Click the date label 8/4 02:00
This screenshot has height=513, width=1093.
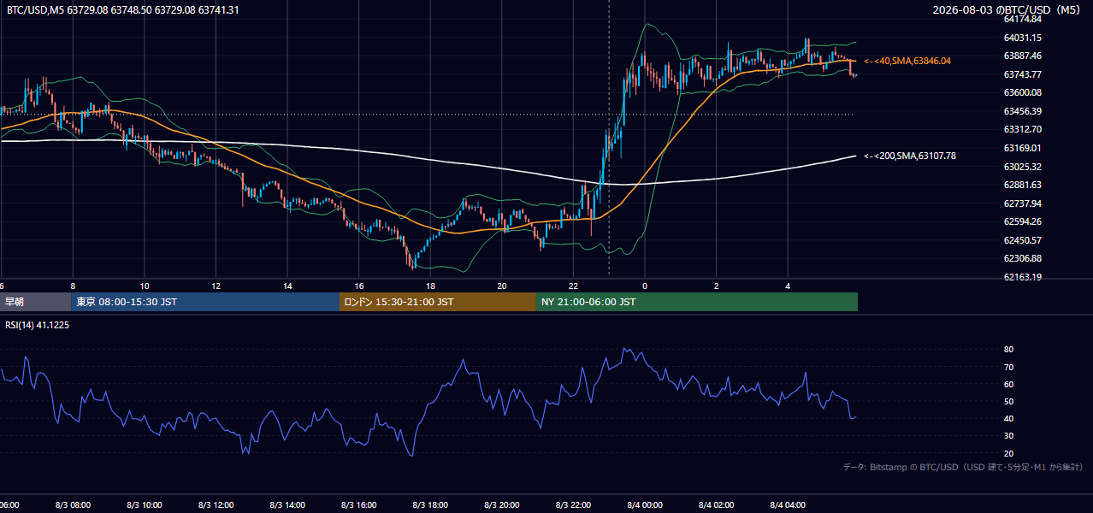pos(717,505)
